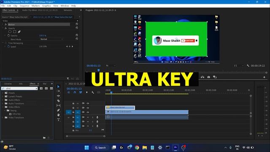
Task: Select the Pen tool in toolbar
Action: tap(58, 110)
